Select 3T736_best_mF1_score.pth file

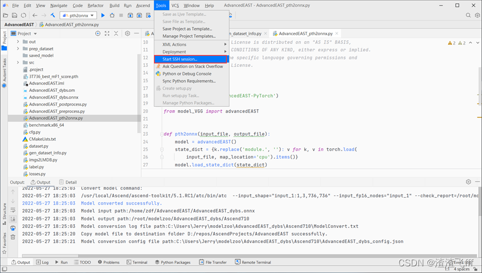click(53, 76)
